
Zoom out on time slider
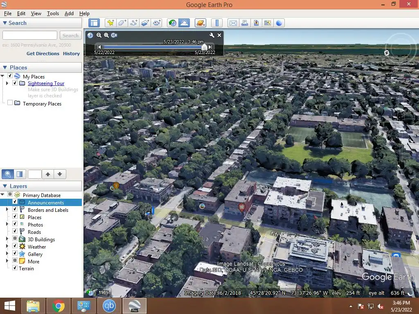pyautogui.click(x=99, y=35)
